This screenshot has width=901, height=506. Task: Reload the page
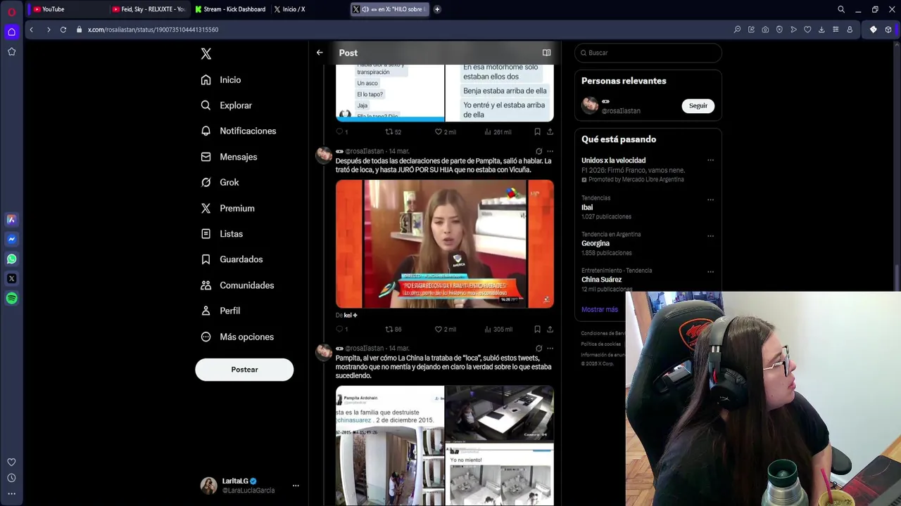click(x=63, y=30)
